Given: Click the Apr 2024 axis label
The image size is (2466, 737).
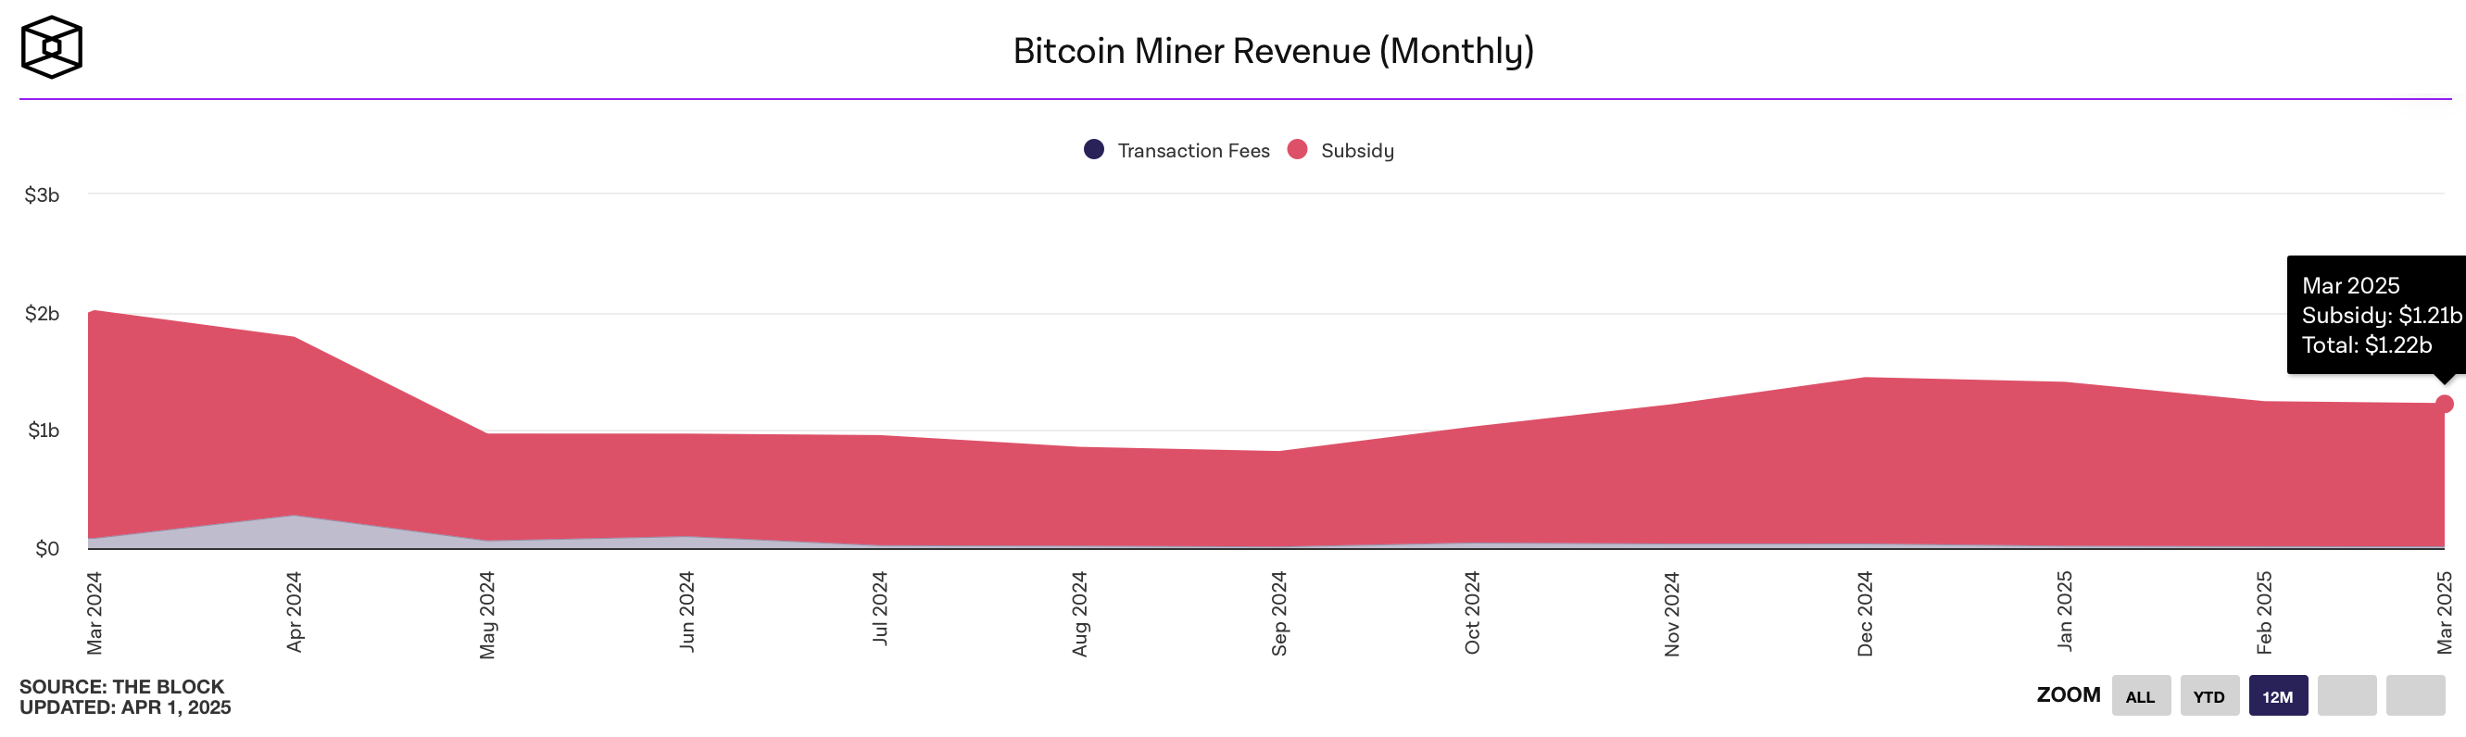Looking at the screenshot, I should click(294, 613).
